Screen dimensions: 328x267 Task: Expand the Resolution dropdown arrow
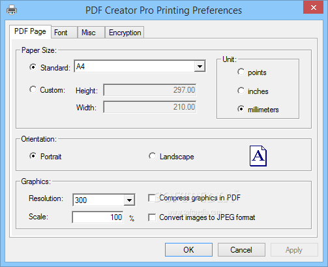click(129, 200)
